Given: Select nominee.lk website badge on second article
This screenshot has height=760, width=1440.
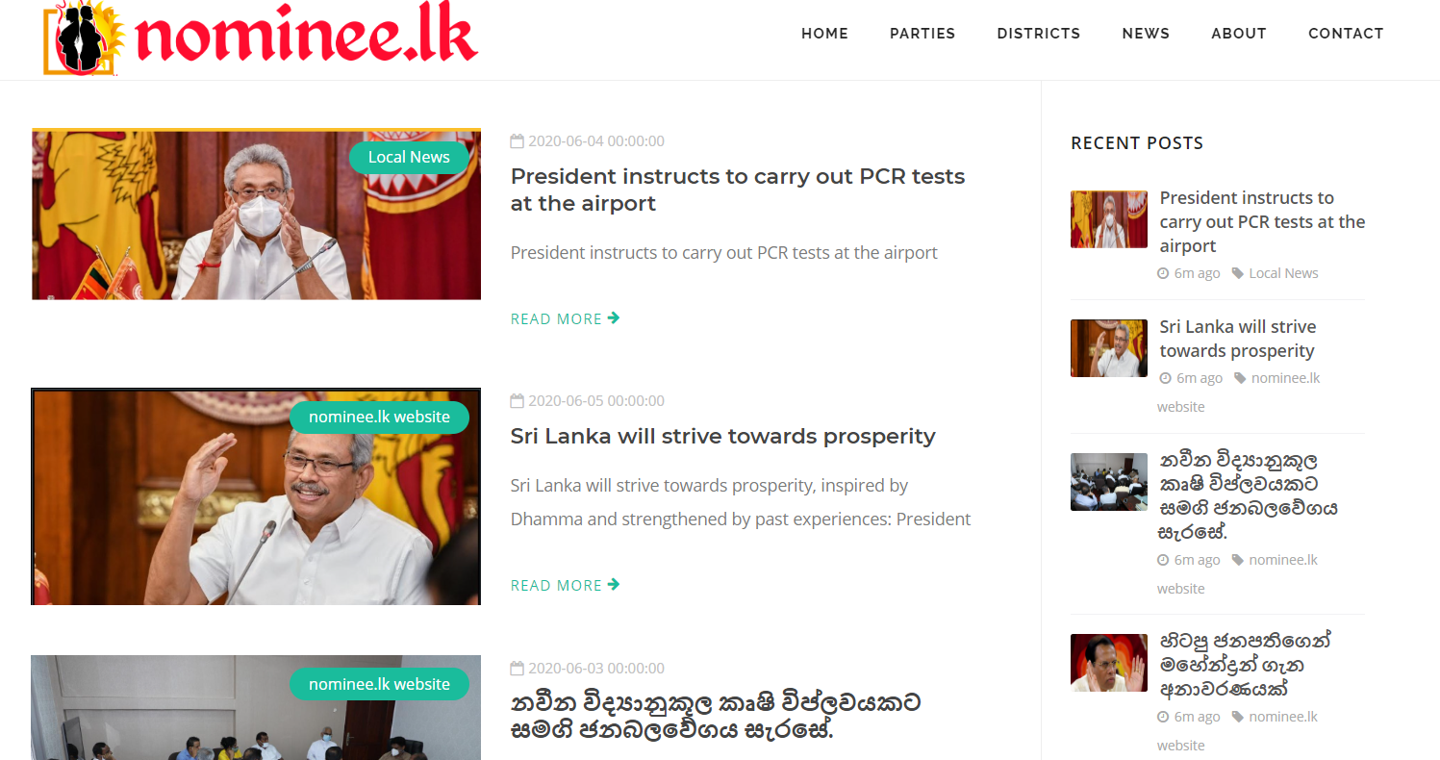Looking at the screenshot, I should pyautogui.click(x=379, y=418).
